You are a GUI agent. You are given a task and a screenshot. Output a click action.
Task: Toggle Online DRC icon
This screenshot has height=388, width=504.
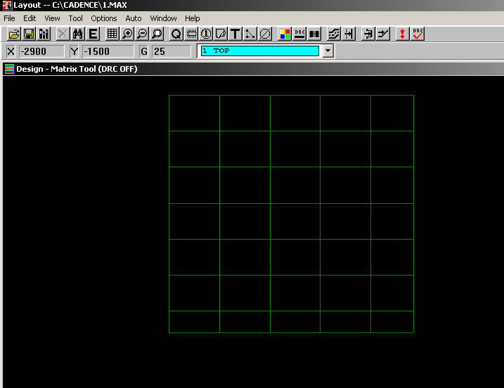coord(299,34)
